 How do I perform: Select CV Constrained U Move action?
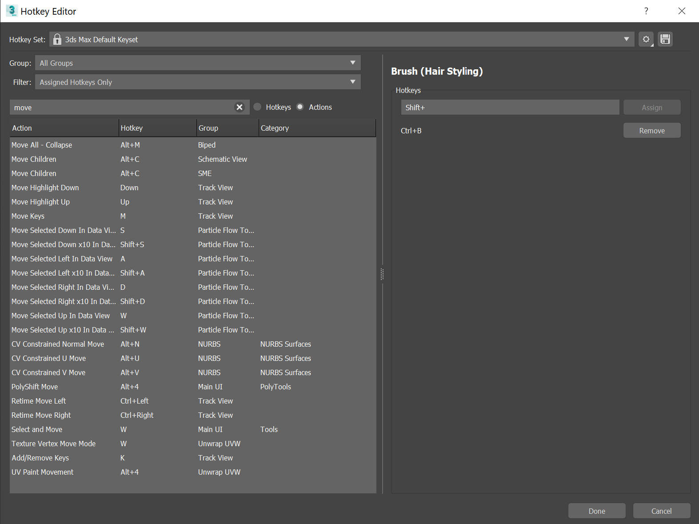coord(193,358)
